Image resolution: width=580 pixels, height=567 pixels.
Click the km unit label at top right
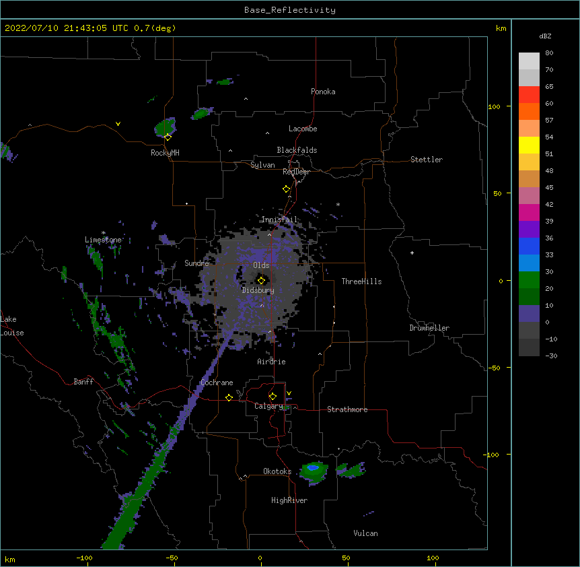tap(501, 28)
